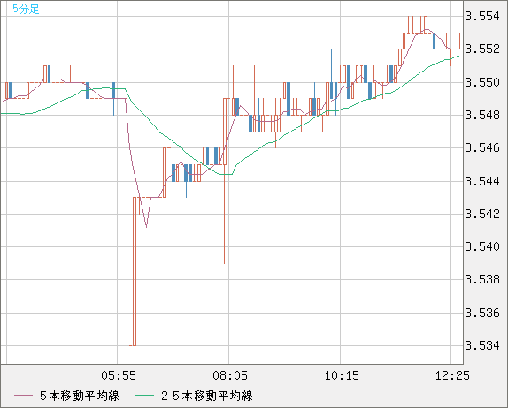
Task: Click the 3.552 price axis label
Action: (x=482, y=49)
